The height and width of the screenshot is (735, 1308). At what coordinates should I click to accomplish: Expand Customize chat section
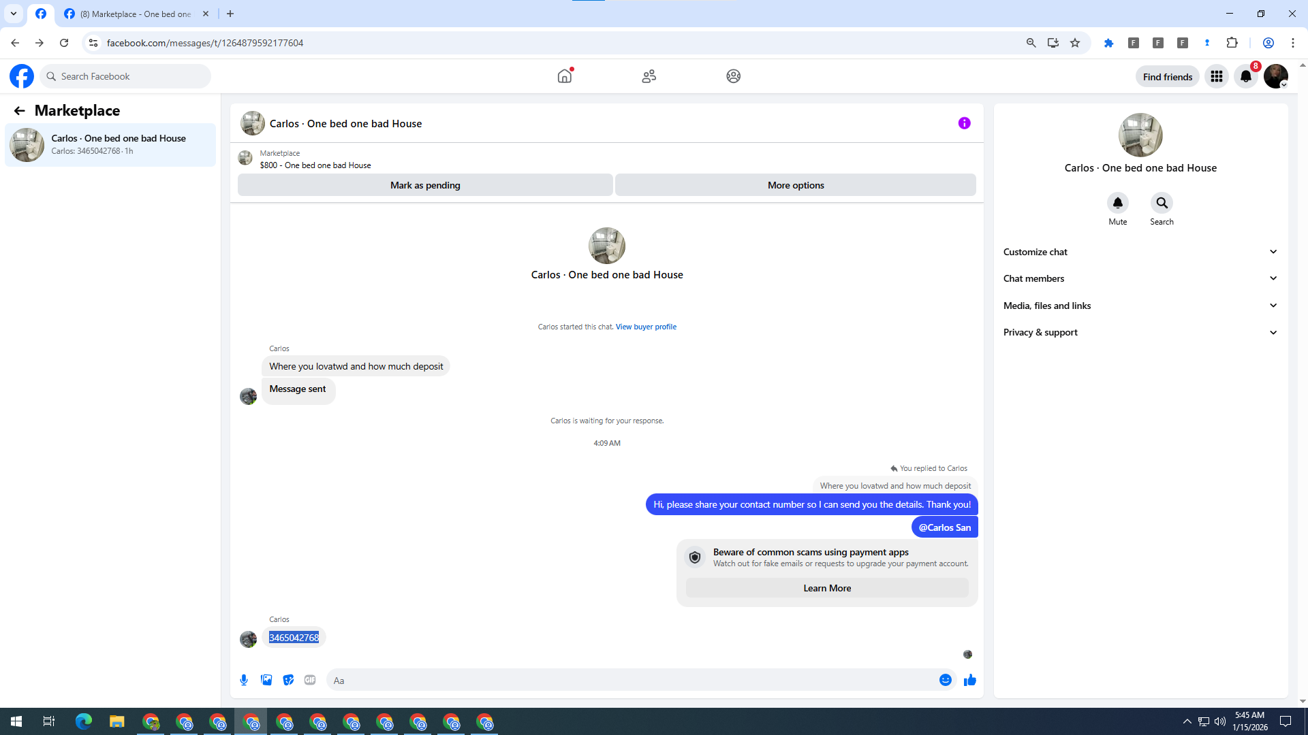1140,252
